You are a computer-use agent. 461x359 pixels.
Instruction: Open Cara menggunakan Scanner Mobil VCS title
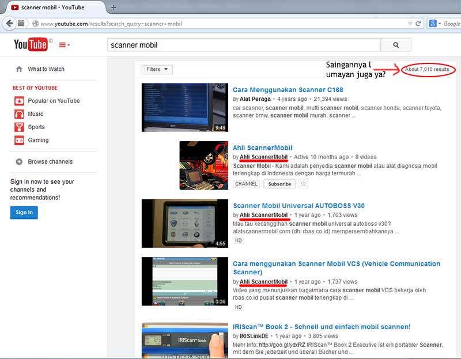[x=337, y=267]
